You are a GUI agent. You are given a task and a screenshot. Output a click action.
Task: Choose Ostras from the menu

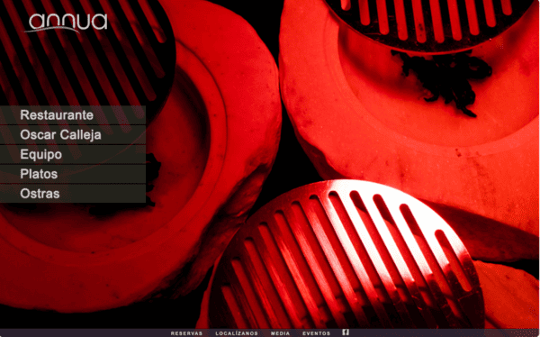[x=73, y=194]
